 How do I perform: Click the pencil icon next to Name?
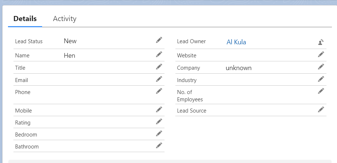[x=159, y=54]
